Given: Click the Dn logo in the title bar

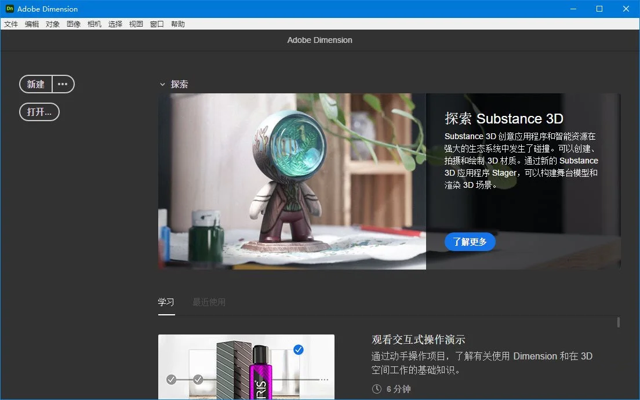Looking at the screenshot, I should pyautogui.click(x=9, y=9).
